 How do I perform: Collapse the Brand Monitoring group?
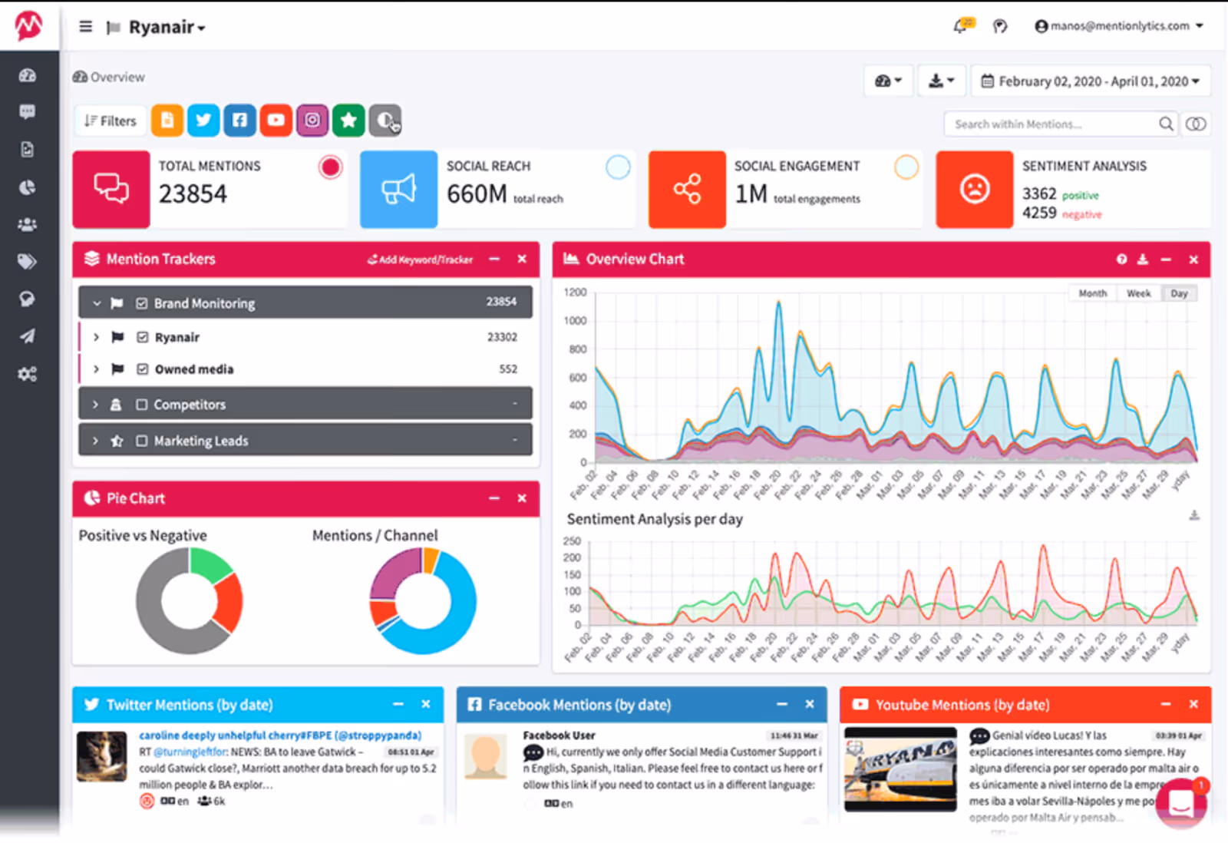click(x=97, y=303)
